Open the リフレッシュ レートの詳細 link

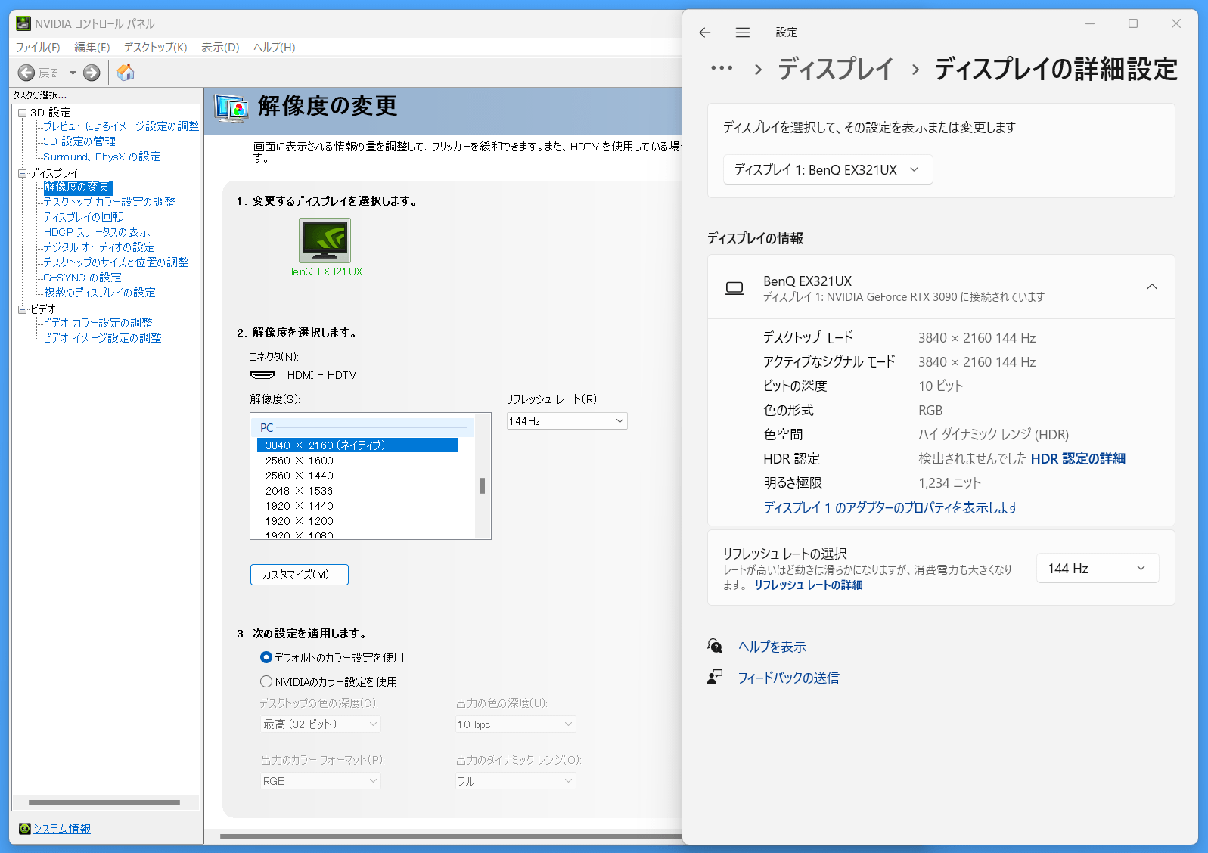pos(808,585)
